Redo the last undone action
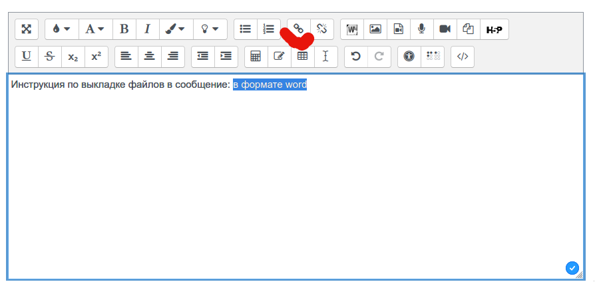597x284 pixels. pos(379,57)
